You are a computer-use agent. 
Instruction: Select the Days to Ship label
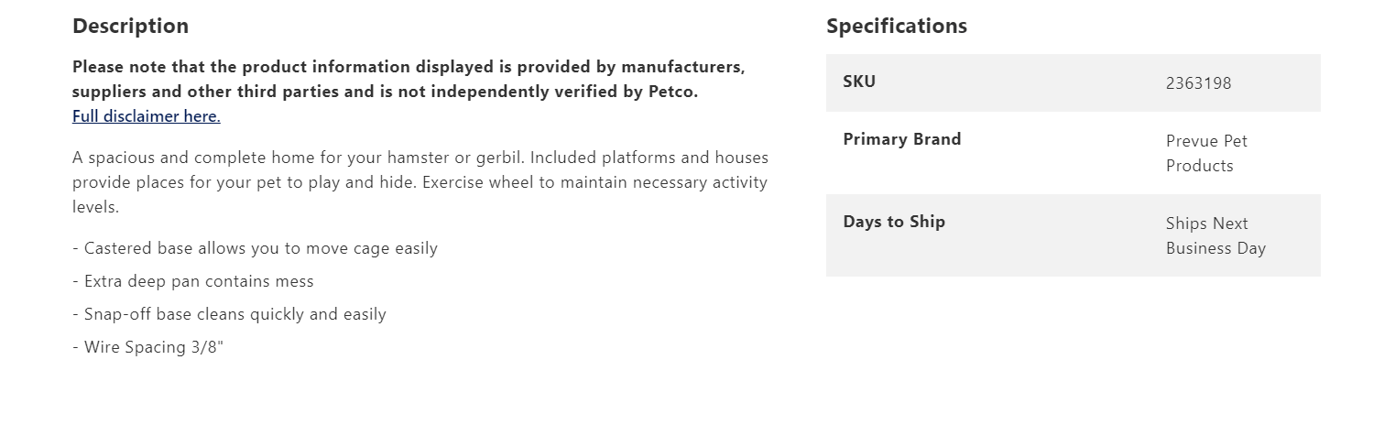[x=893, y=222]
